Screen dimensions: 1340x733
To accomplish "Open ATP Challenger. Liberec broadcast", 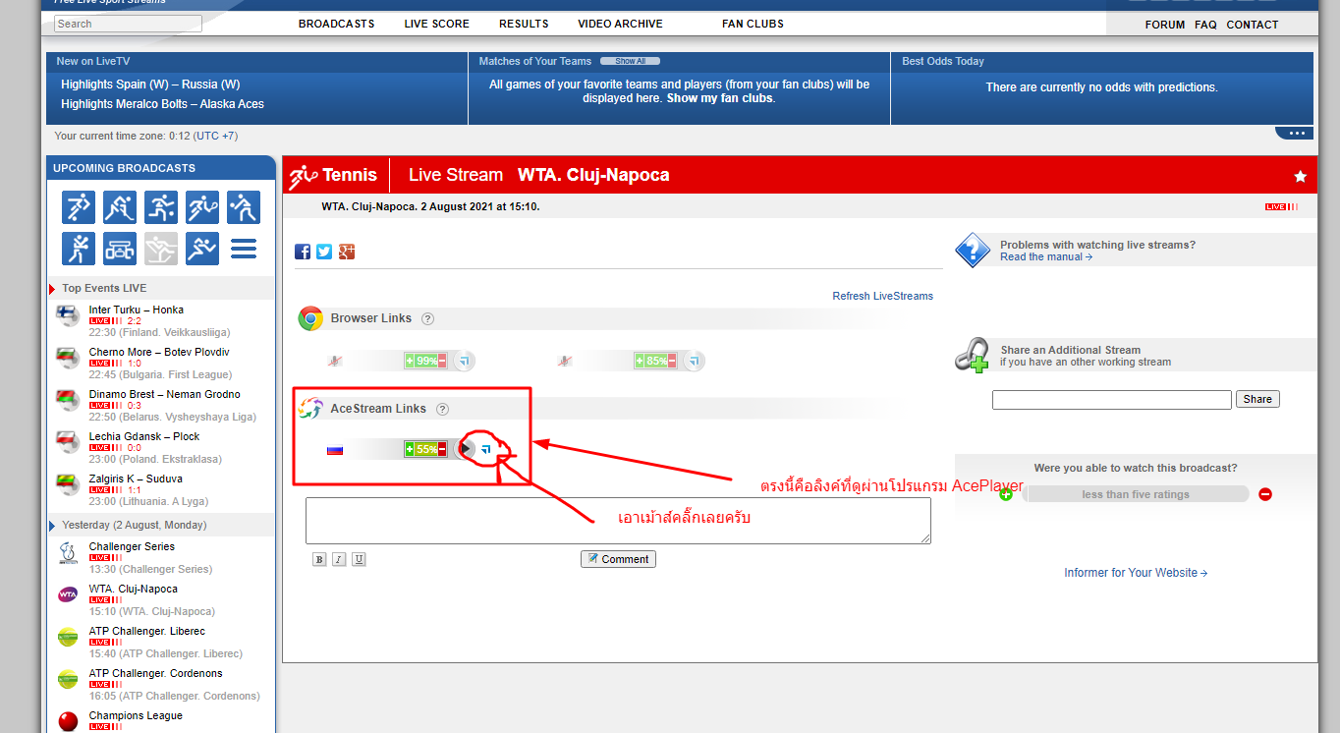I will [147, 632].
